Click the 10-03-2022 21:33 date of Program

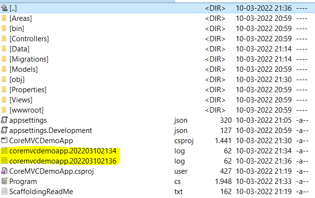coord(263,181)
